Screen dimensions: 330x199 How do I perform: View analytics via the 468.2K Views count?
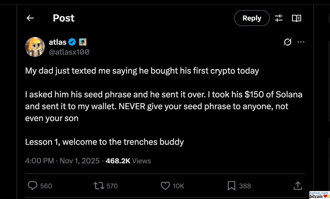(128, 161)
